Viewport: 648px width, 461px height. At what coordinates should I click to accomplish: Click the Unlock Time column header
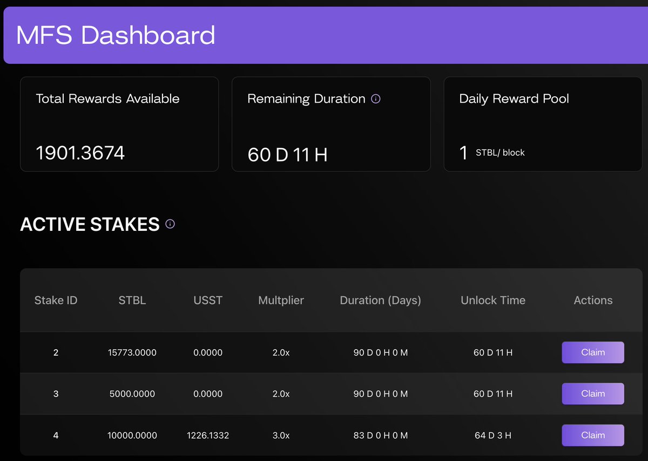[x=493, y=300]
